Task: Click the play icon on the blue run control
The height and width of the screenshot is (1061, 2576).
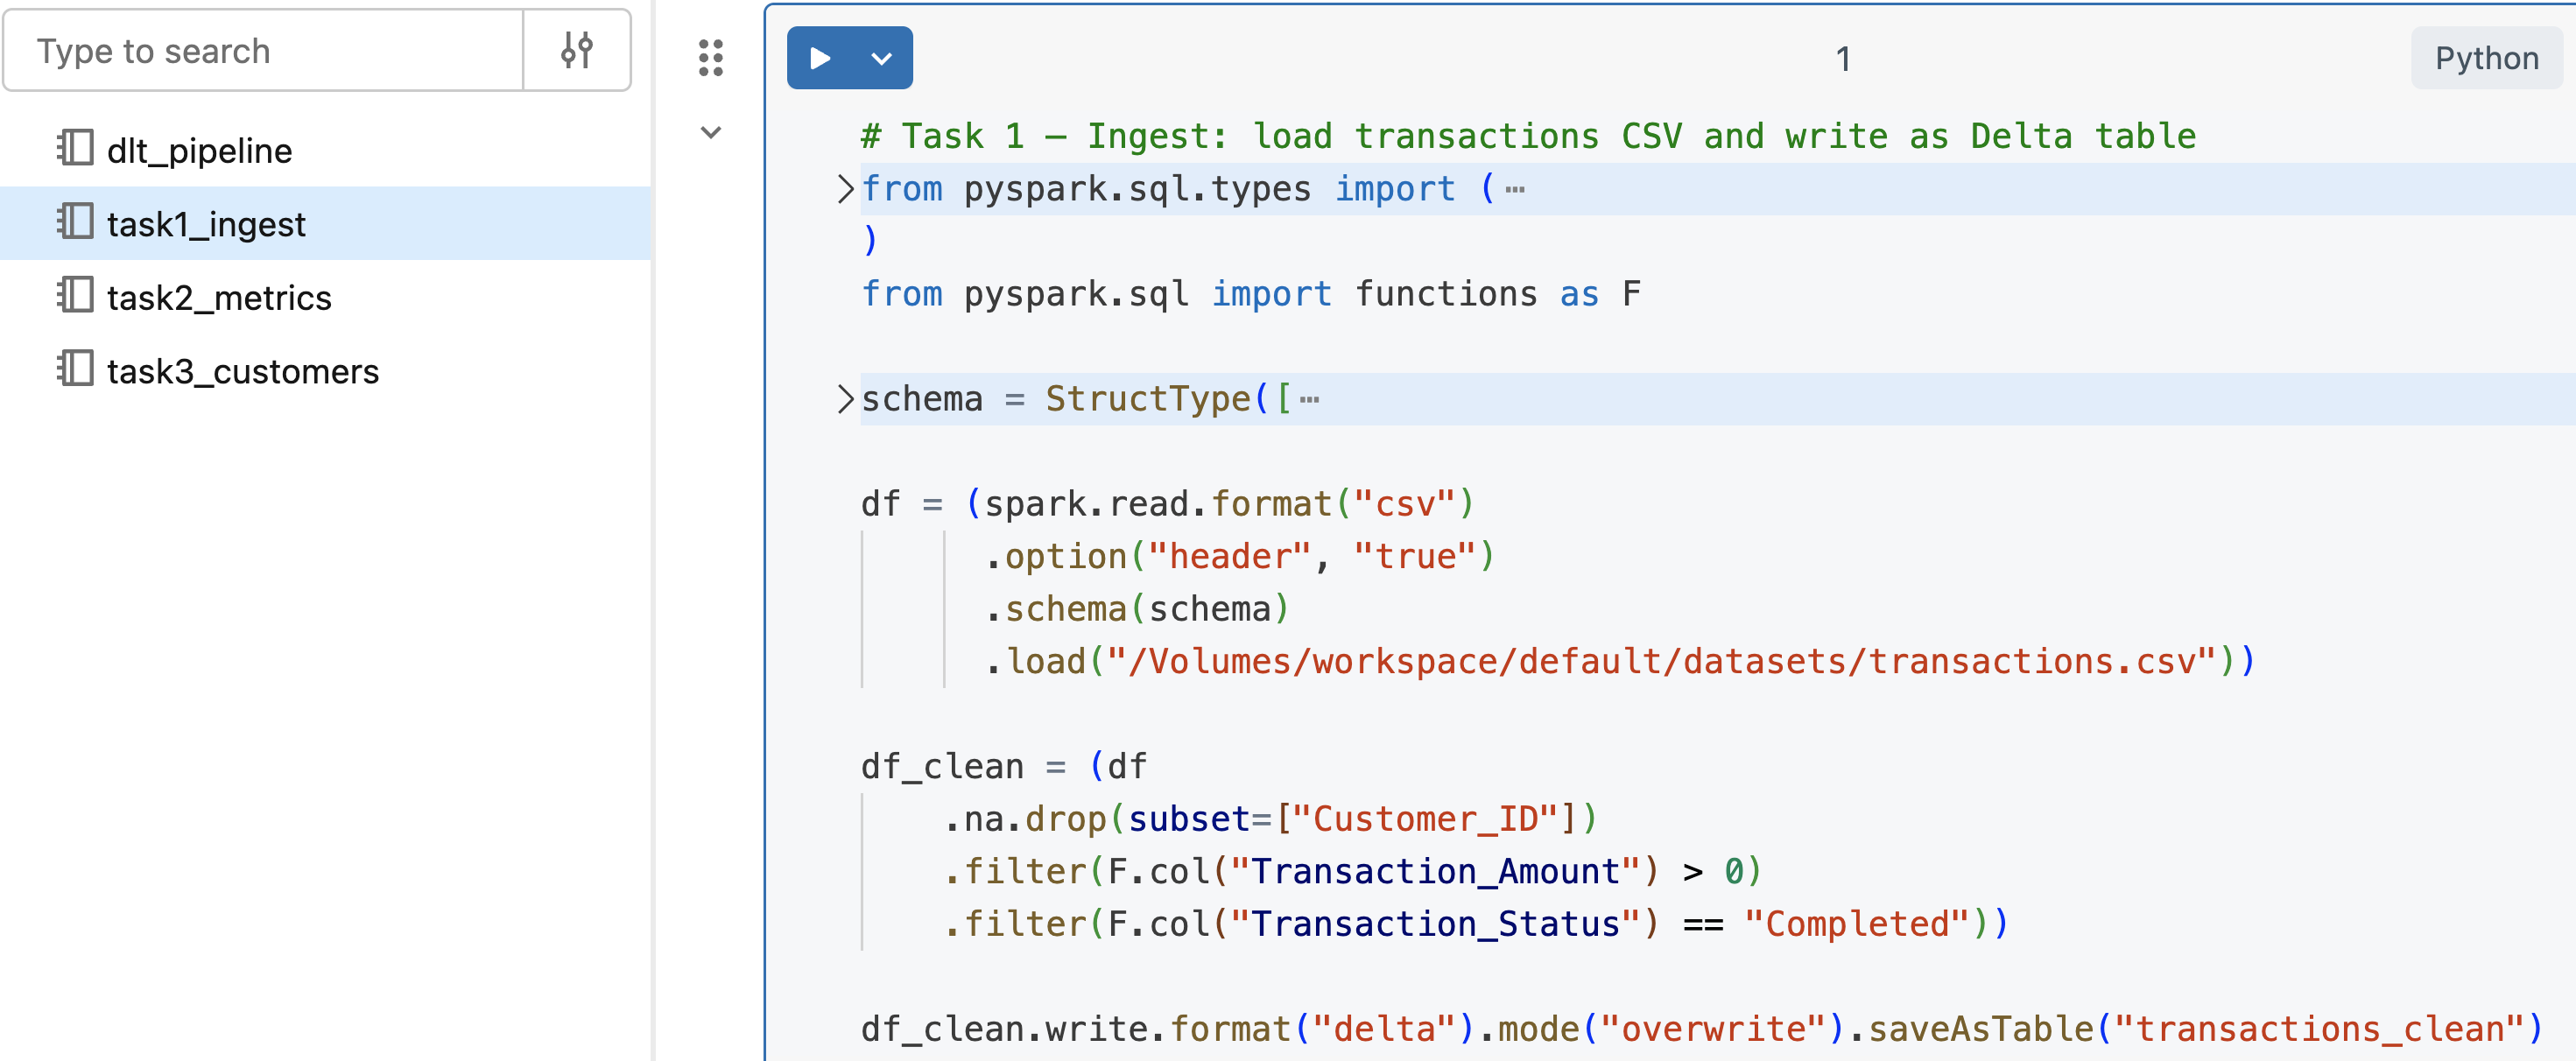Action: (820, 57)
